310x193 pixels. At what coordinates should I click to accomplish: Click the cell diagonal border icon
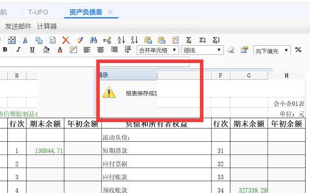pos(73,50)
